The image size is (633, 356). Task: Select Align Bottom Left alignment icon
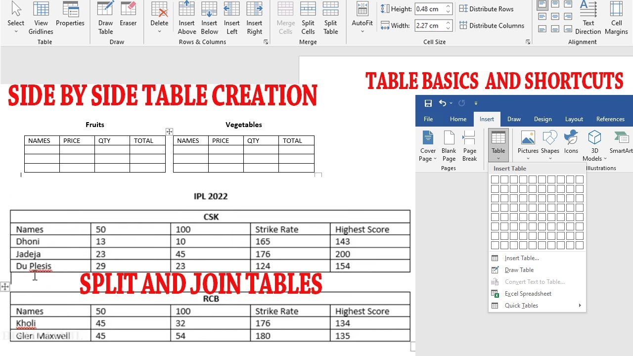click(x=543, y=29)
